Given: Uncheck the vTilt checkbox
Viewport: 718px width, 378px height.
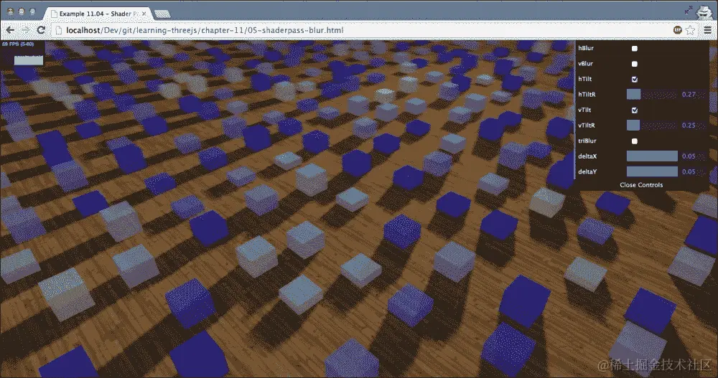Looking at the screenshot, I should point(634,110).
